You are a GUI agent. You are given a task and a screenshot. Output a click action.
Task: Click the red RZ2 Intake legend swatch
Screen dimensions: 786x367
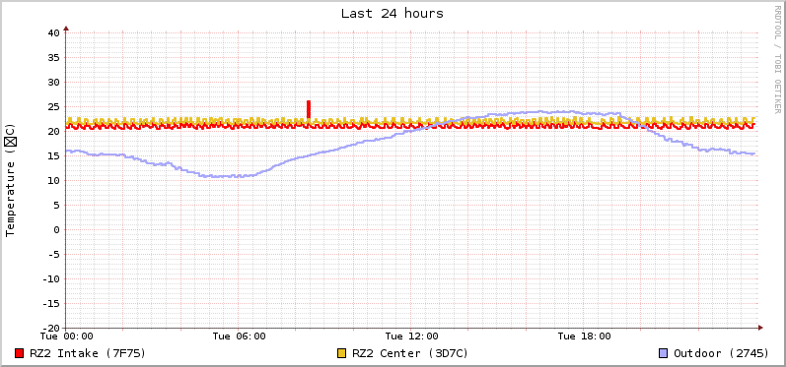tap(20, 353)
